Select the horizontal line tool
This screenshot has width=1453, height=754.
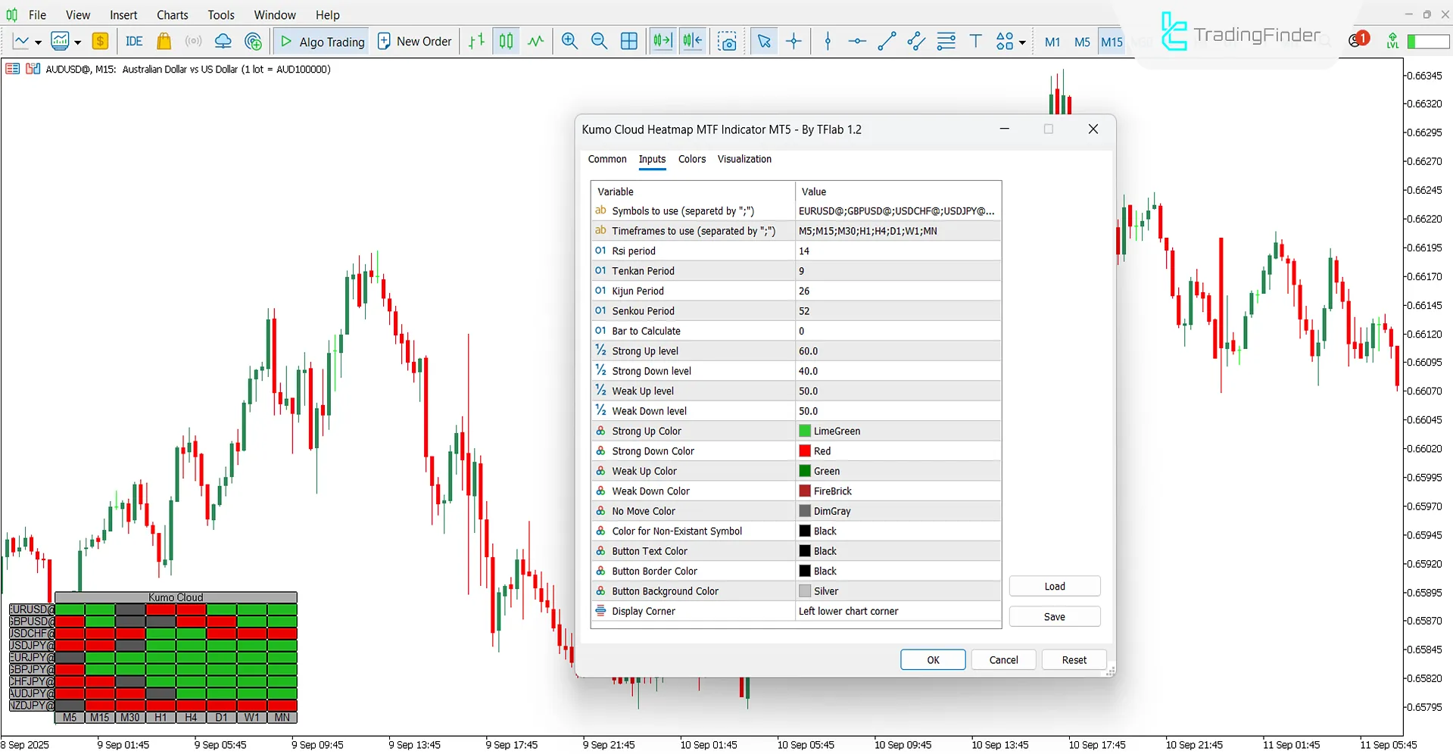point(856,41)
